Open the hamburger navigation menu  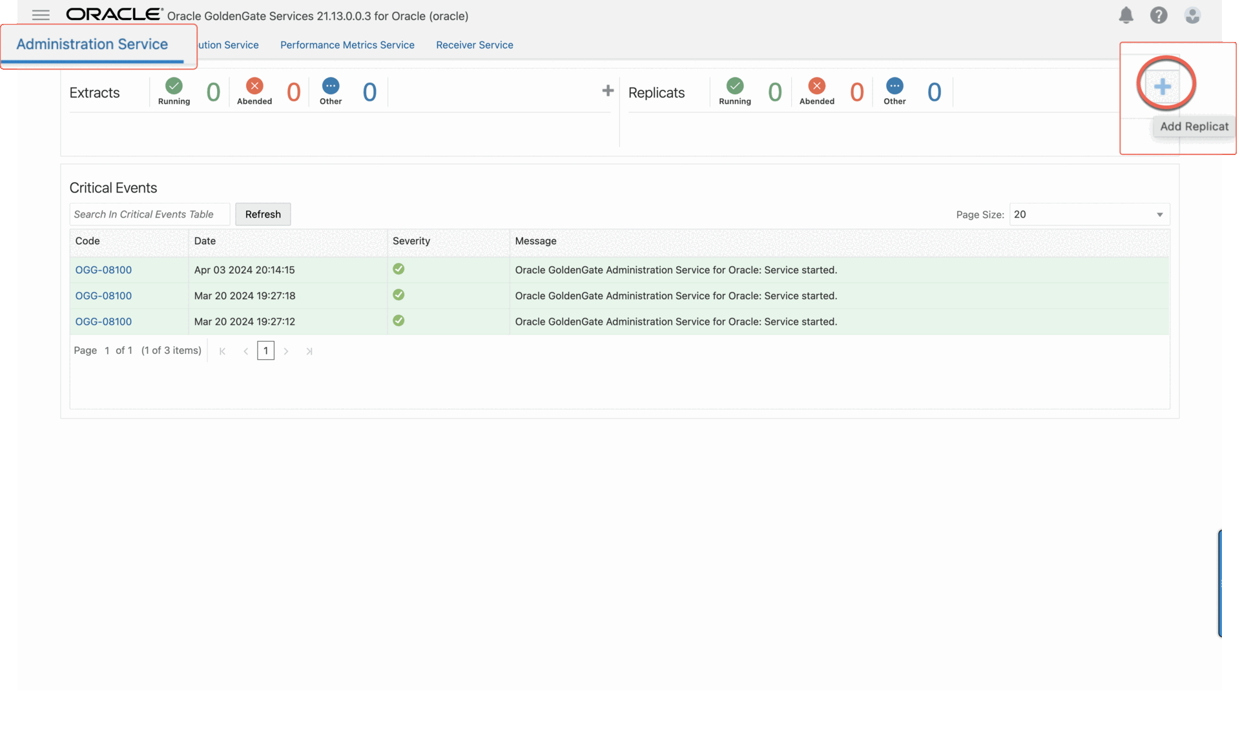pos(41,15)
